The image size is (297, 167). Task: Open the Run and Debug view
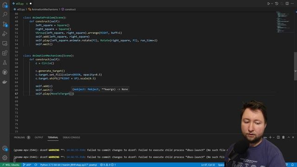pos(5,34)
